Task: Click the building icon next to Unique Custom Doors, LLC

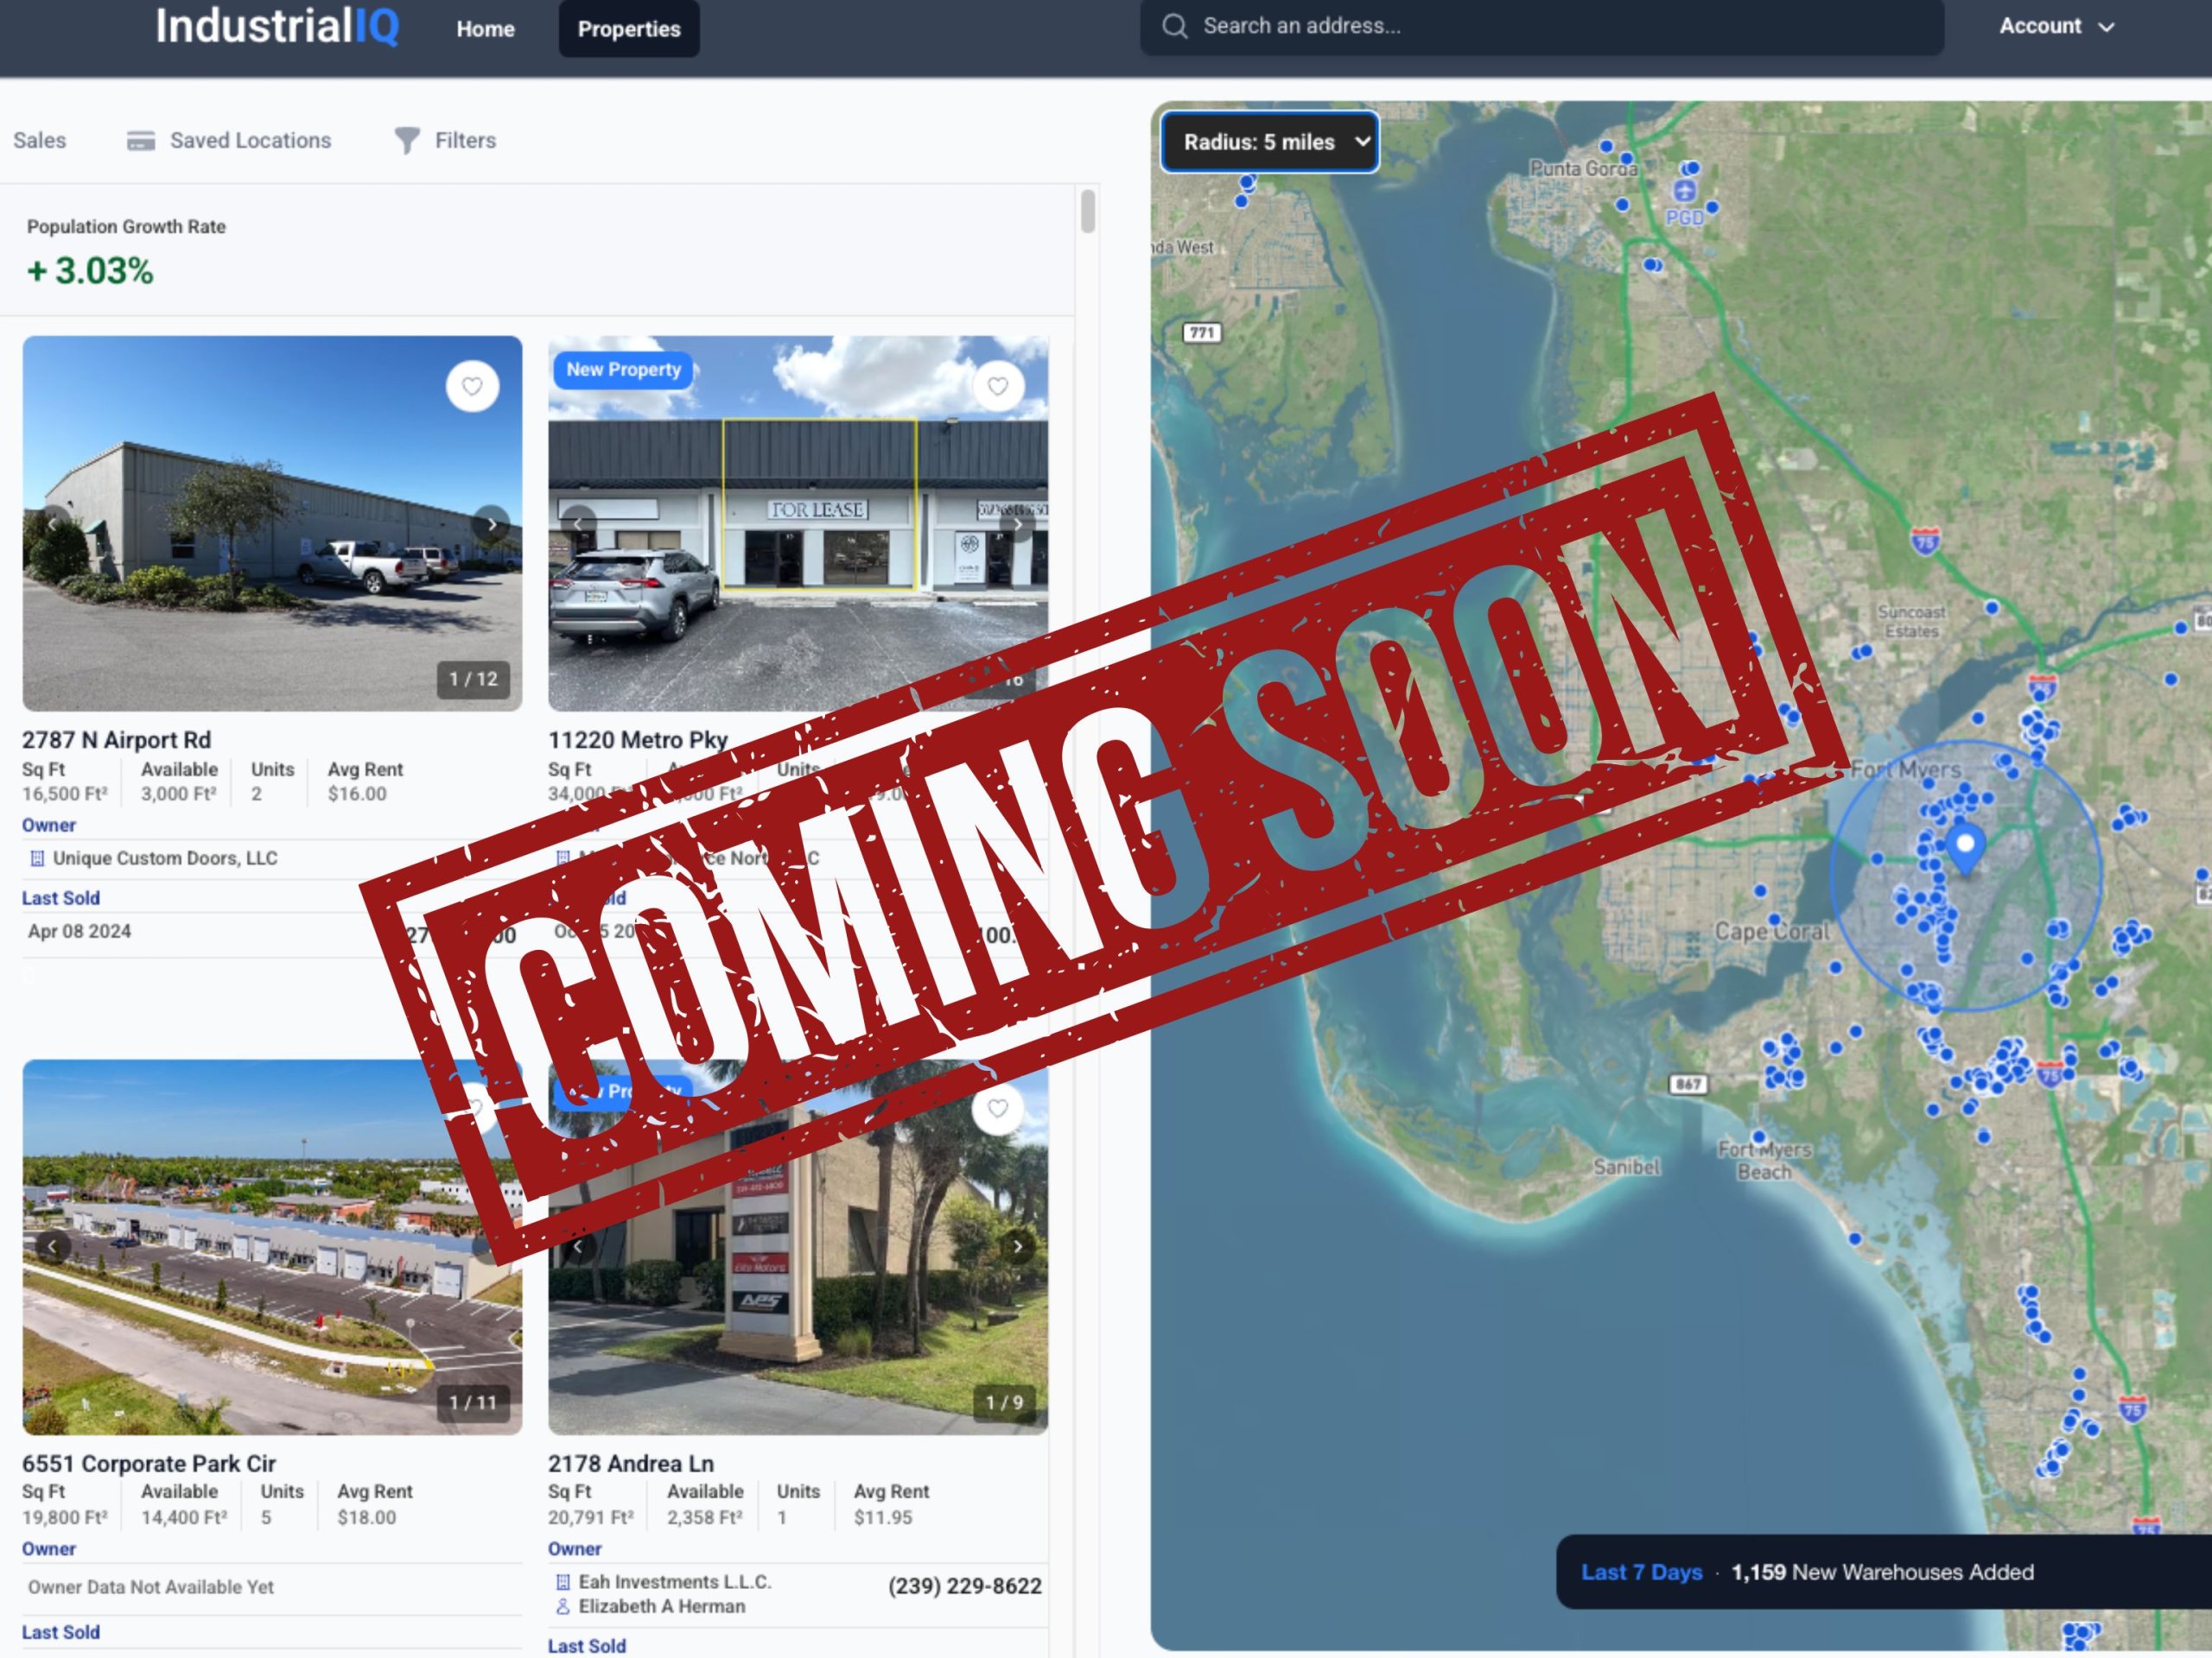Action: click(37, 857)
